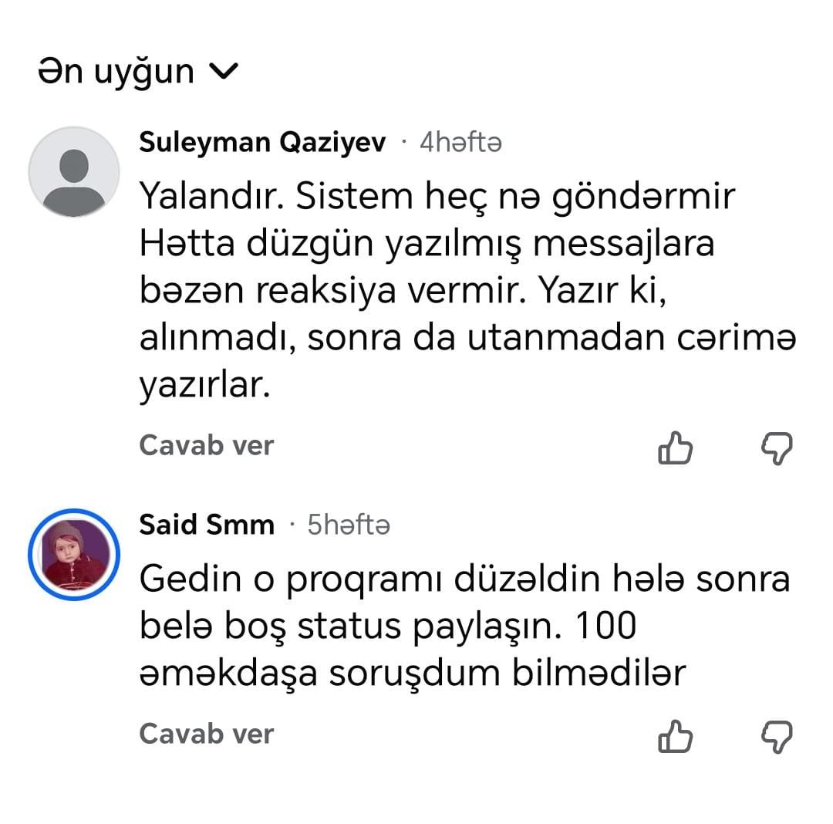833x824 pixels.
Task: Open the Suleyman Qaziyev profile name
Action: [262, 143]
